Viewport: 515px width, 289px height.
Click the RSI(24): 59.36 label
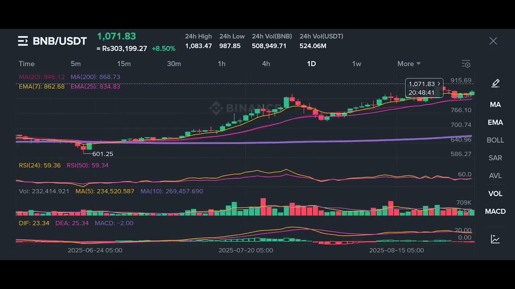pyautogui.click(x=40, y=165)
